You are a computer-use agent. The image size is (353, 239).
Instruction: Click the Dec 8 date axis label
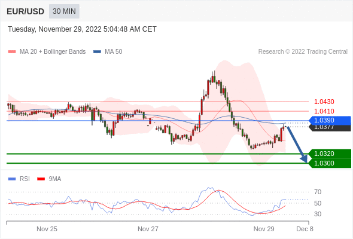[x=305, y=229]
